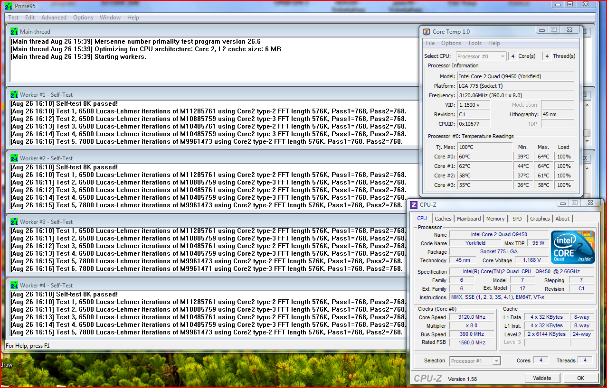The width and height of the screenshot is (607, 388).
Task: Switch to the Memory tab in CPU-Z
Action: 495,219
